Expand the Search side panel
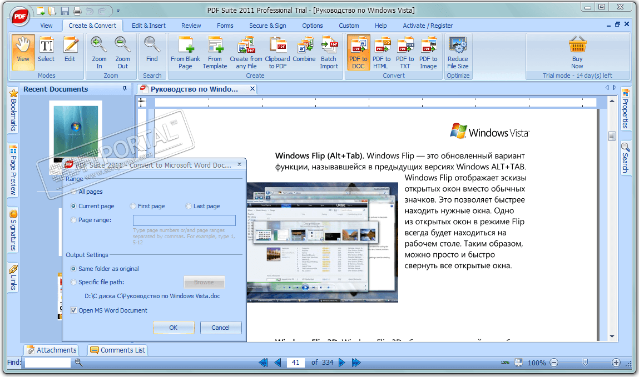This screenshot has height=377, width=639. [x=625, y=157]
